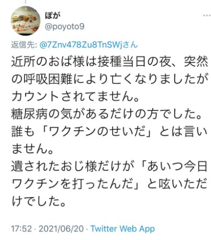
Task: Open the ぽが profile avatar picture
Action: click(26, 20)
